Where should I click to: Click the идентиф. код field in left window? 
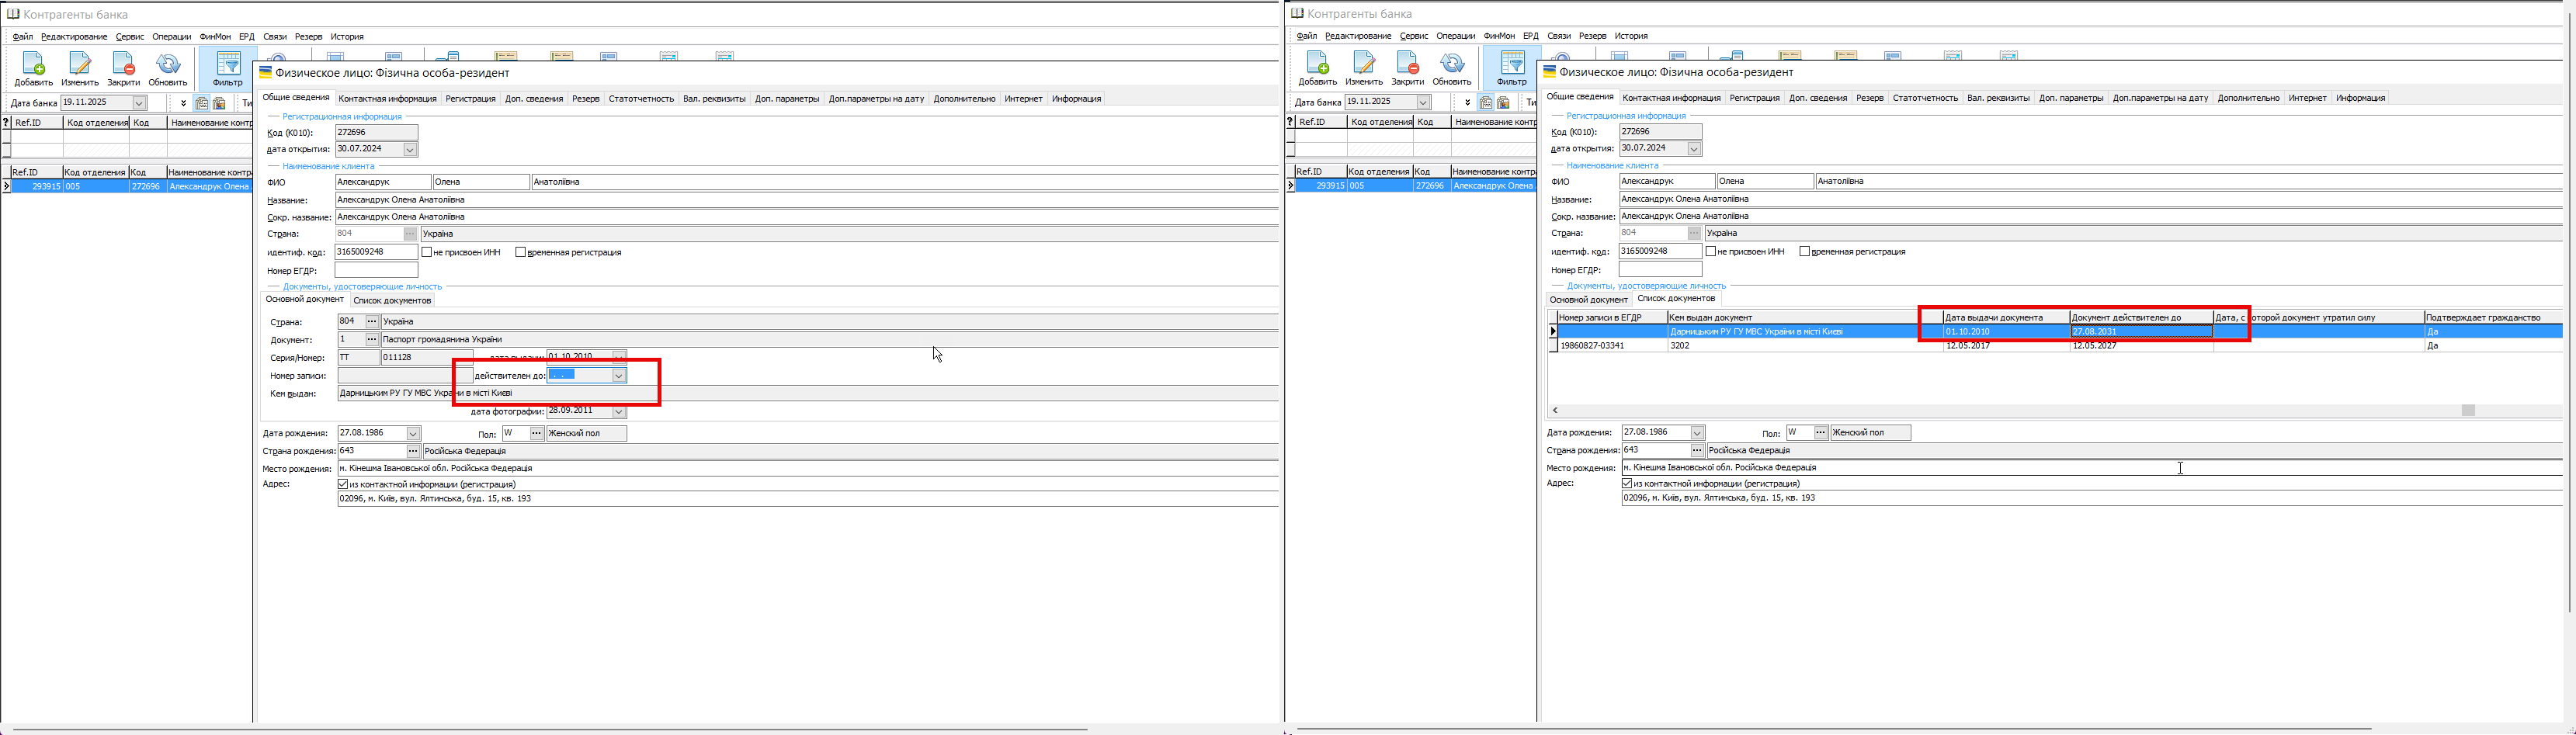pyautogui.click(x=376, y=252)
